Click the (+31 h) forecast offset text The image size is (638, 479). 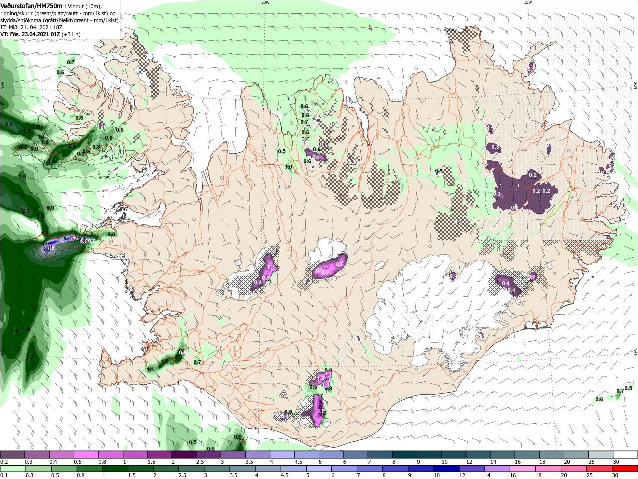[x=71, y=34]
